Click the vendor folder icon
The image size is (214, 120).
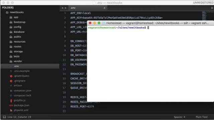(11, 61)
